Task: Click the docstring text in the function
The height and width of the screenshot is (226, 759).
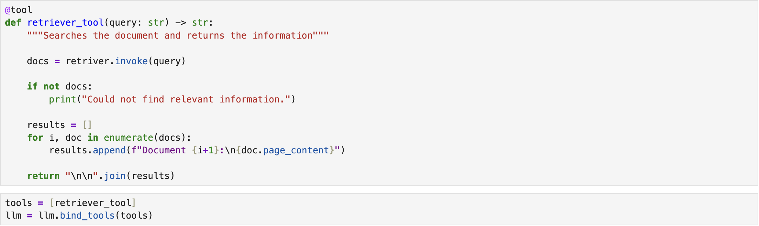Action: 178,36
